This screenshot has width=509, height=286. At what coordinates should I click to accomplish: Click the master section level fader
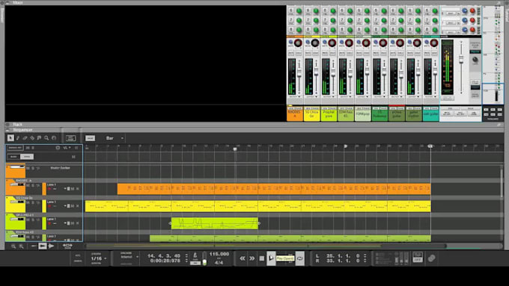pyautogui.click(x=461, y=60)
